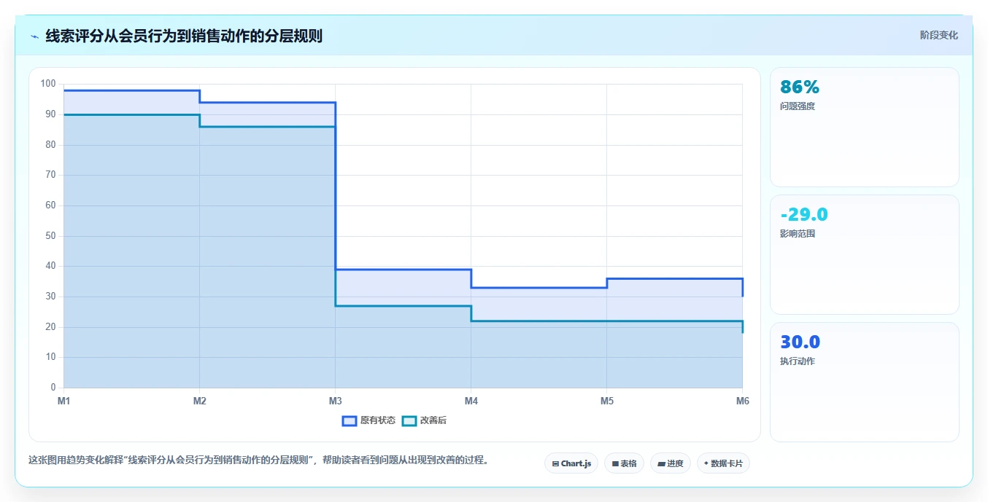Click the 100 y-axis value

tap(48, 84)
